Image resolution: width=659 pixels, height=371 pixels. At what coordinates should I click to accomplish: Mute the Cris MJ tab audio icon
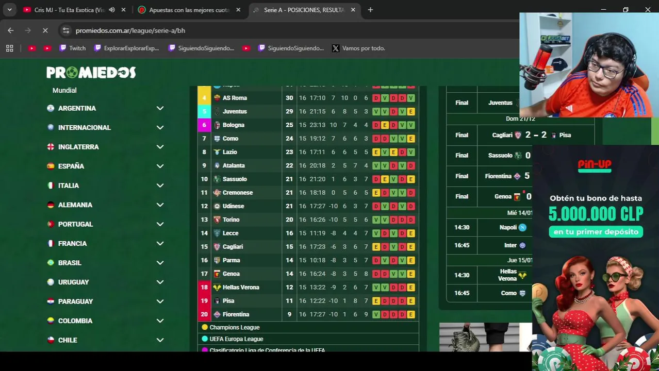[112, 10]
